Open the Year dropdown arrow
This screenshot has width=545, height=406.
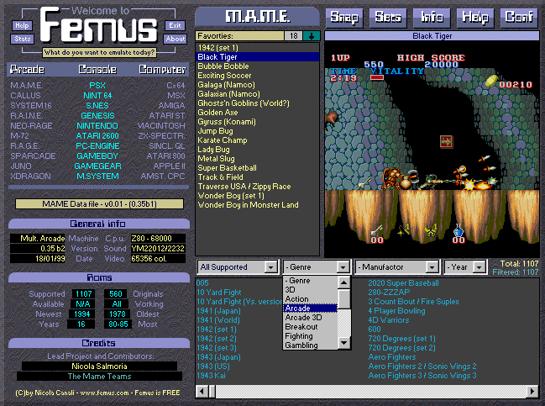coord(479,267)
